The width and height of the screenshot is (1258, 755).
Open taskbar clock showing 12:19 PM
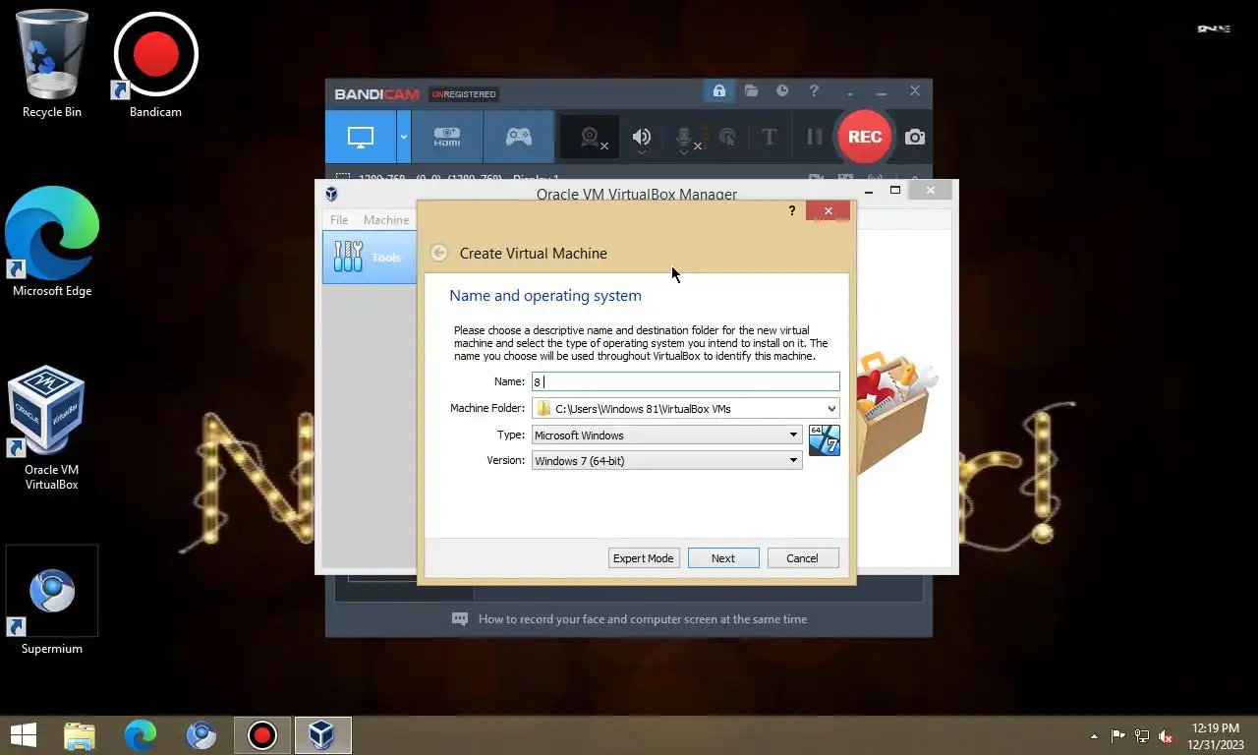[1216, 736]
